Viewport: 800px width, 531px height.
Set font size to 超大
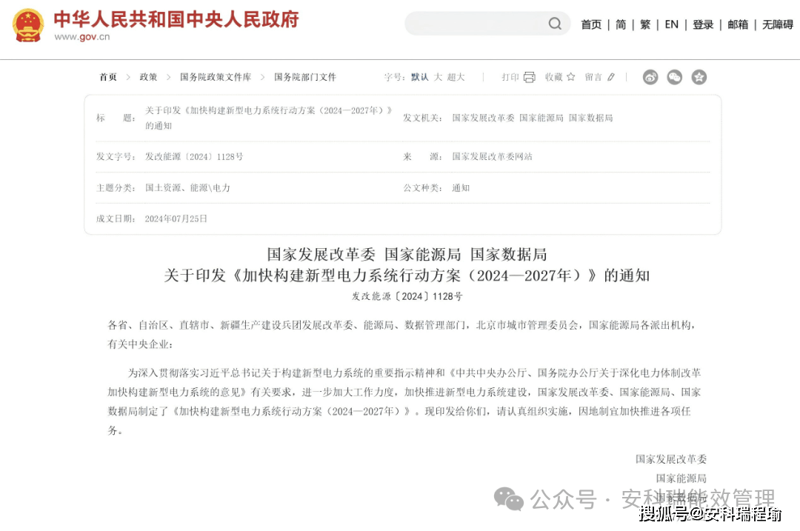point(456,77)
